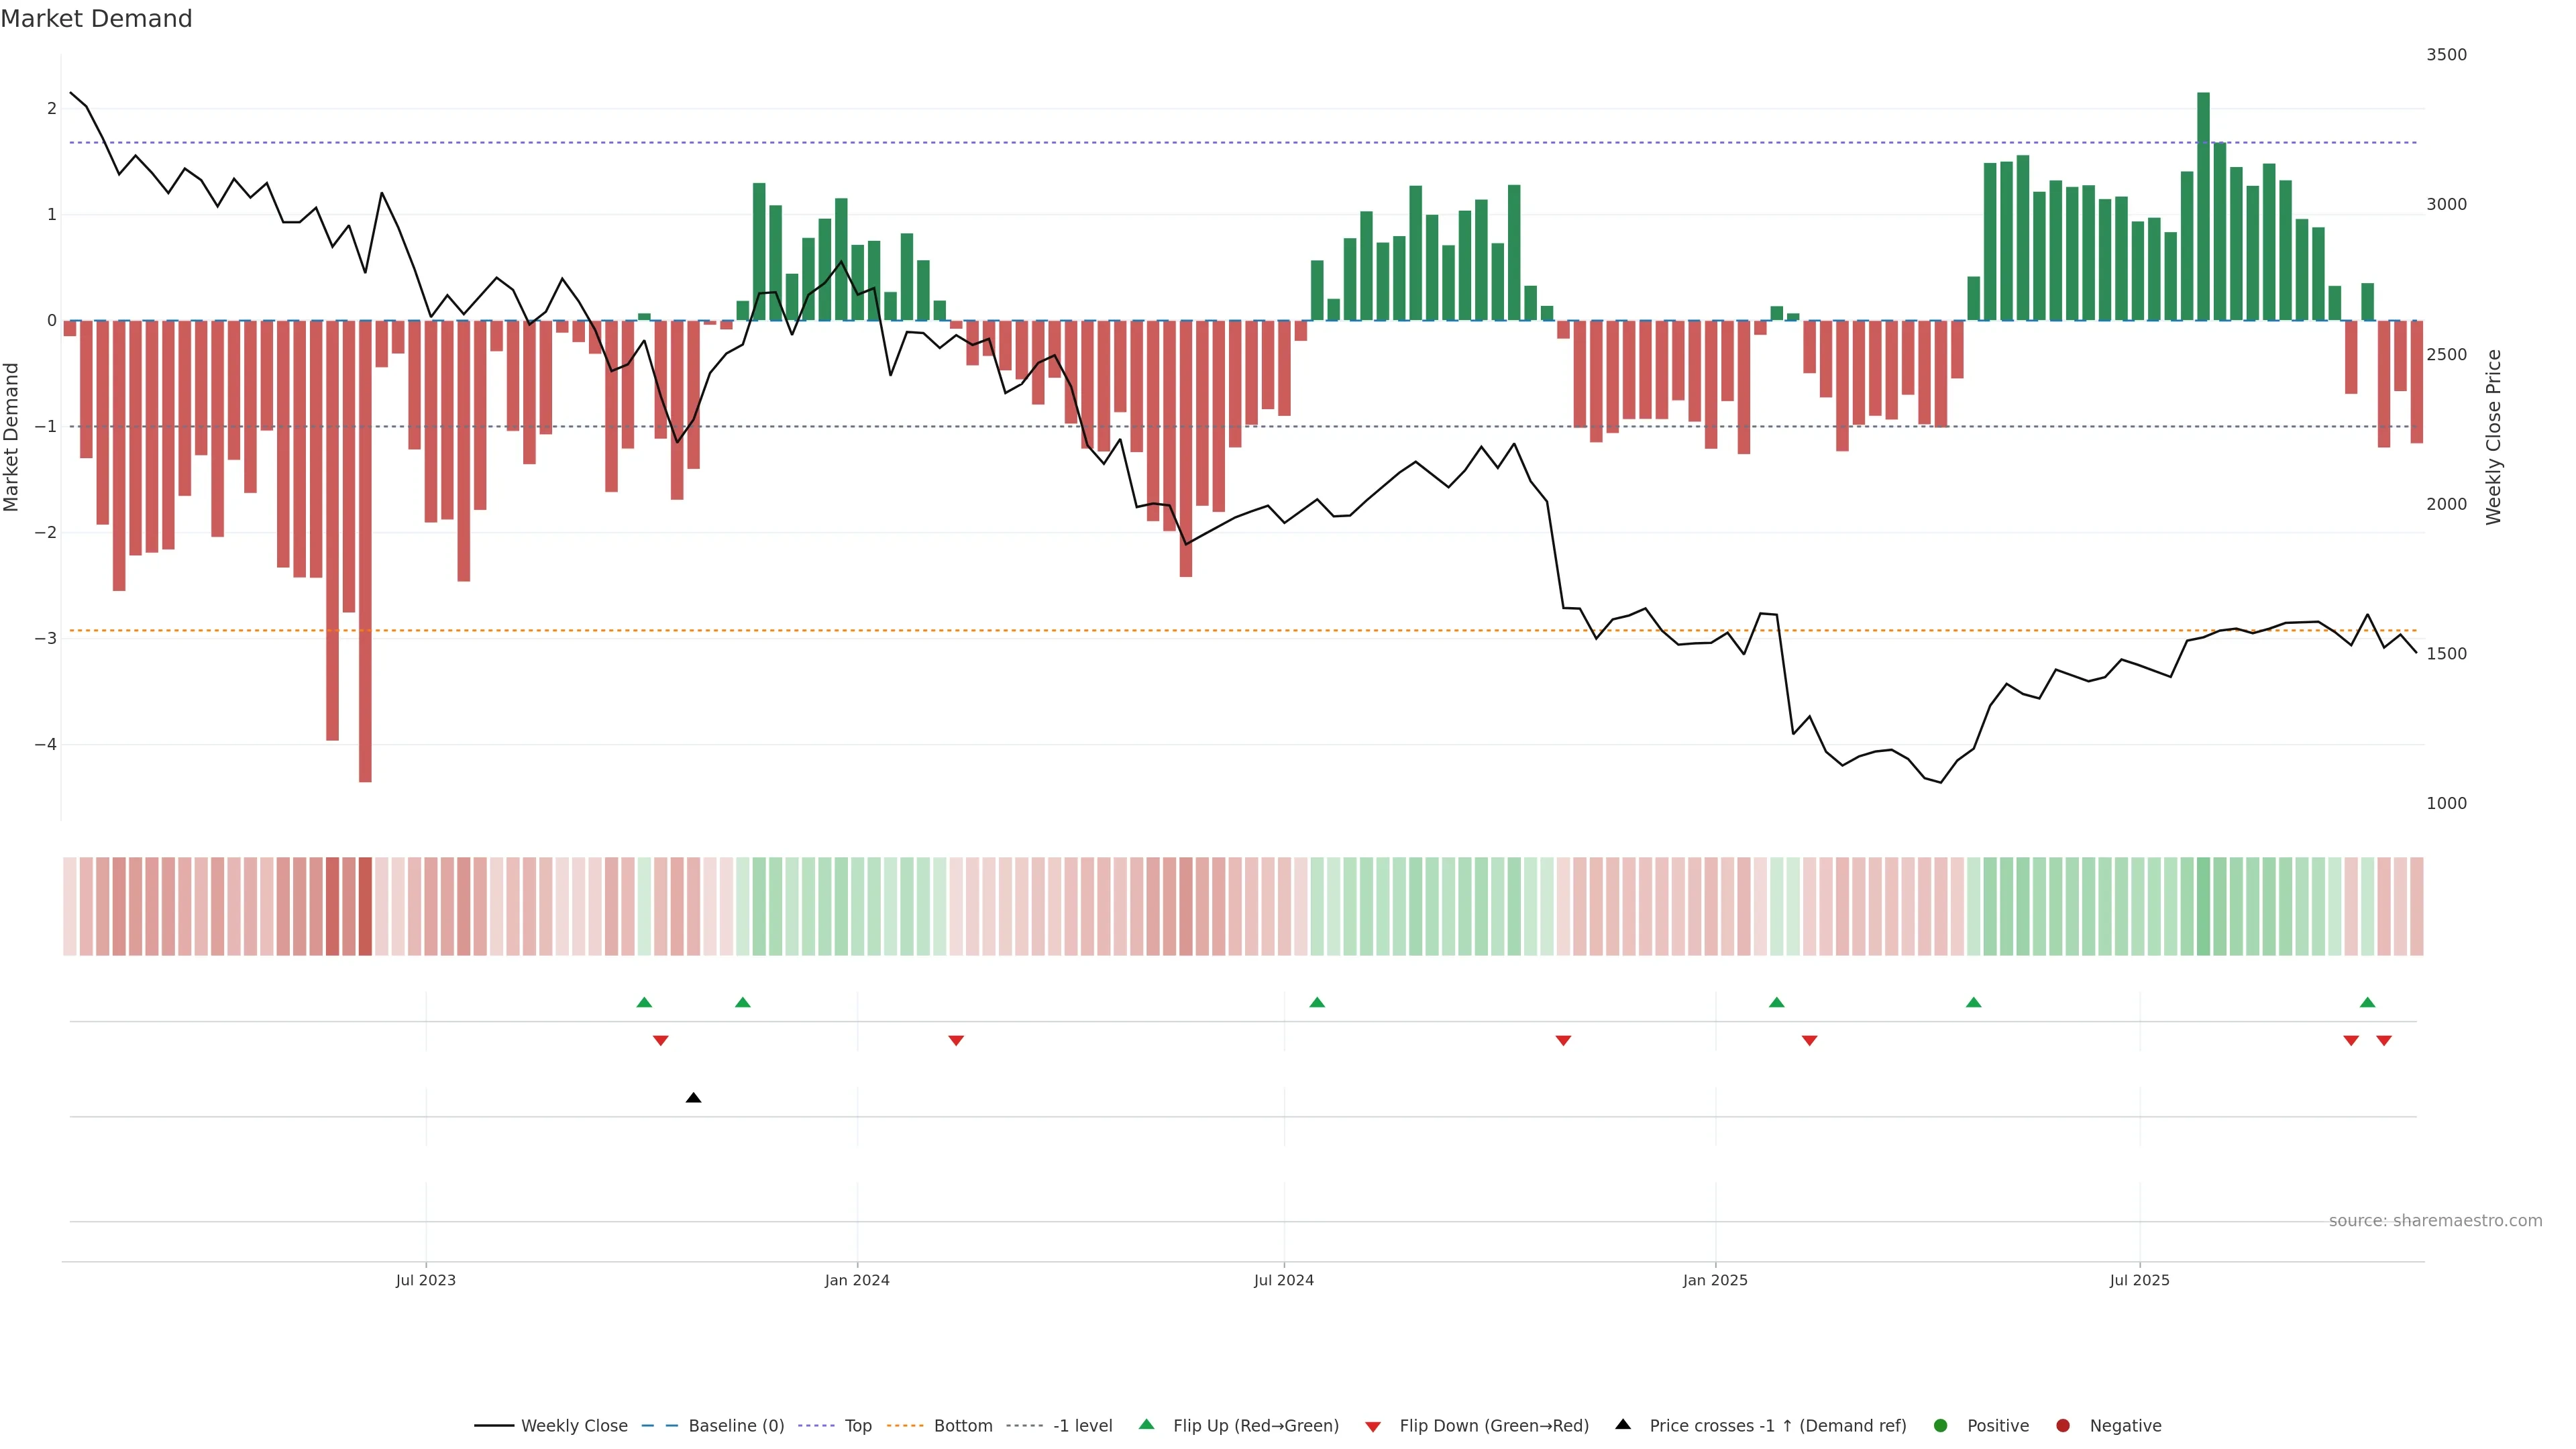Viewport: 2576px width, 1449px height.
Task: Click the green Flip Up legend triangle
Action: coord(1147,1424)
